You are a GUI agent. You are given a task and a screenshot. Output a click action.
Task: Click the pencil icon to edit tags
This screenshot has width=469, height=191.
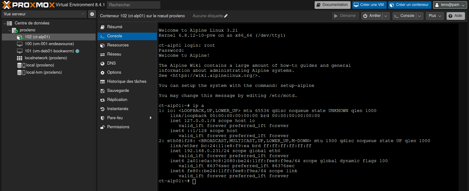pyautogui.click(x=226, y=16)
